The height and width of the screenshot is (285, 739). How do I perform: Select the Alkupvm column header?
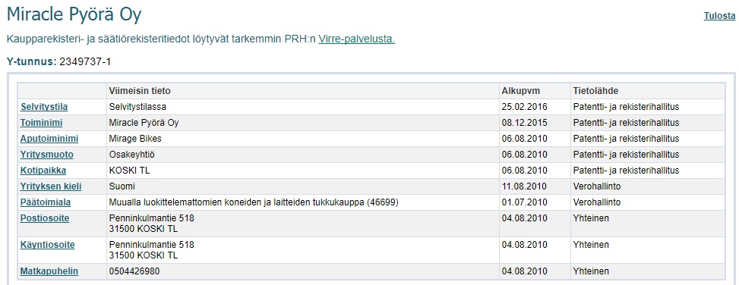521,91
